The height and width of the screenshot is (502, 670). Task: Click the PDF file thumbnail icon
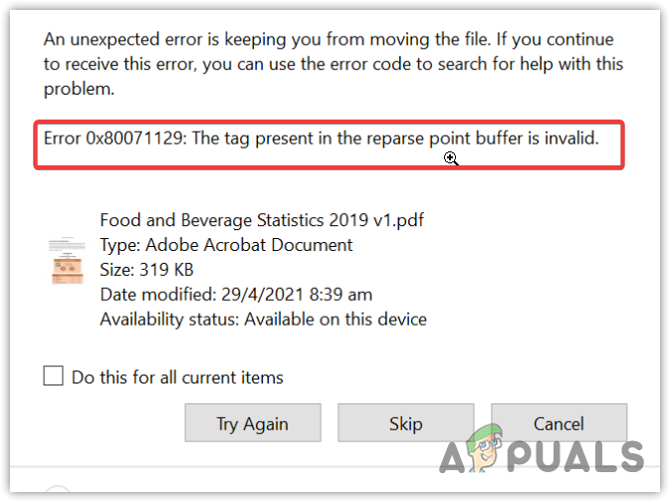[69, 261]
